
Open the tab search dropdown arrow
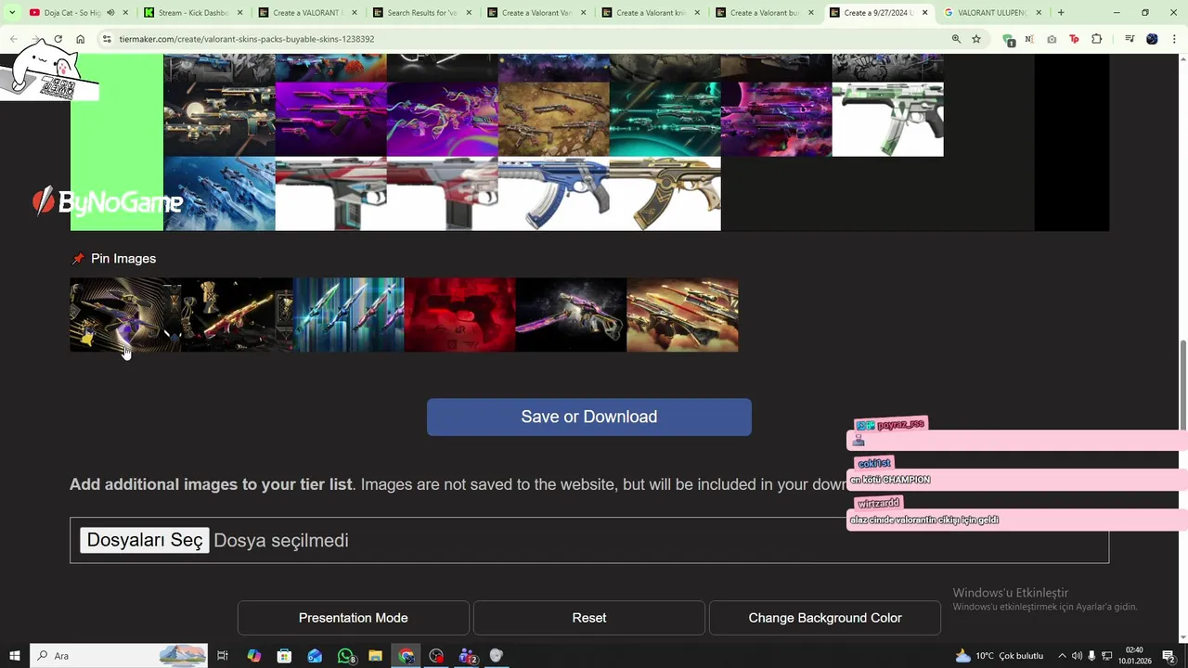point(12,13)
